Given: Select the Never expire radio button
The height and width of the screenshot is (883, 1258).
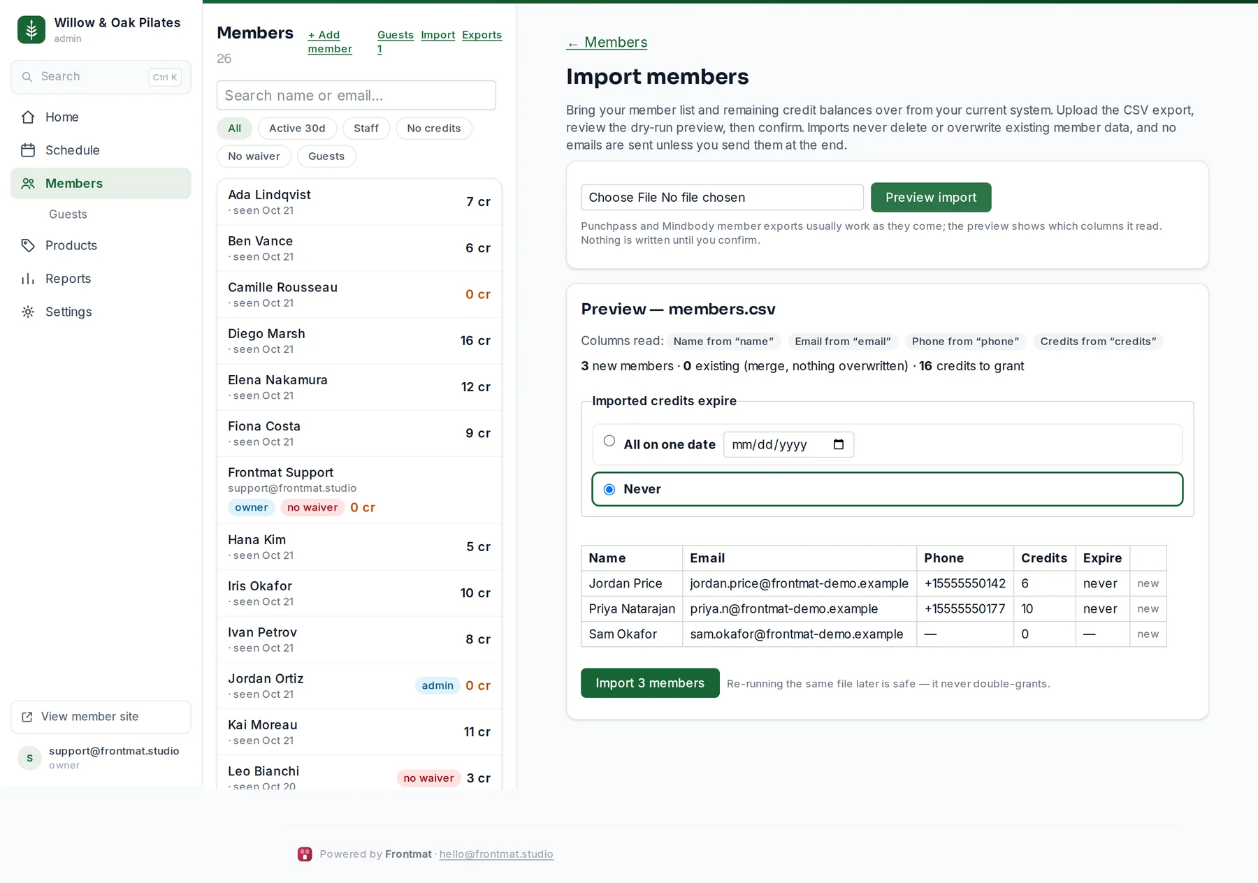Looking at the screenshot, I should [609, 490].
